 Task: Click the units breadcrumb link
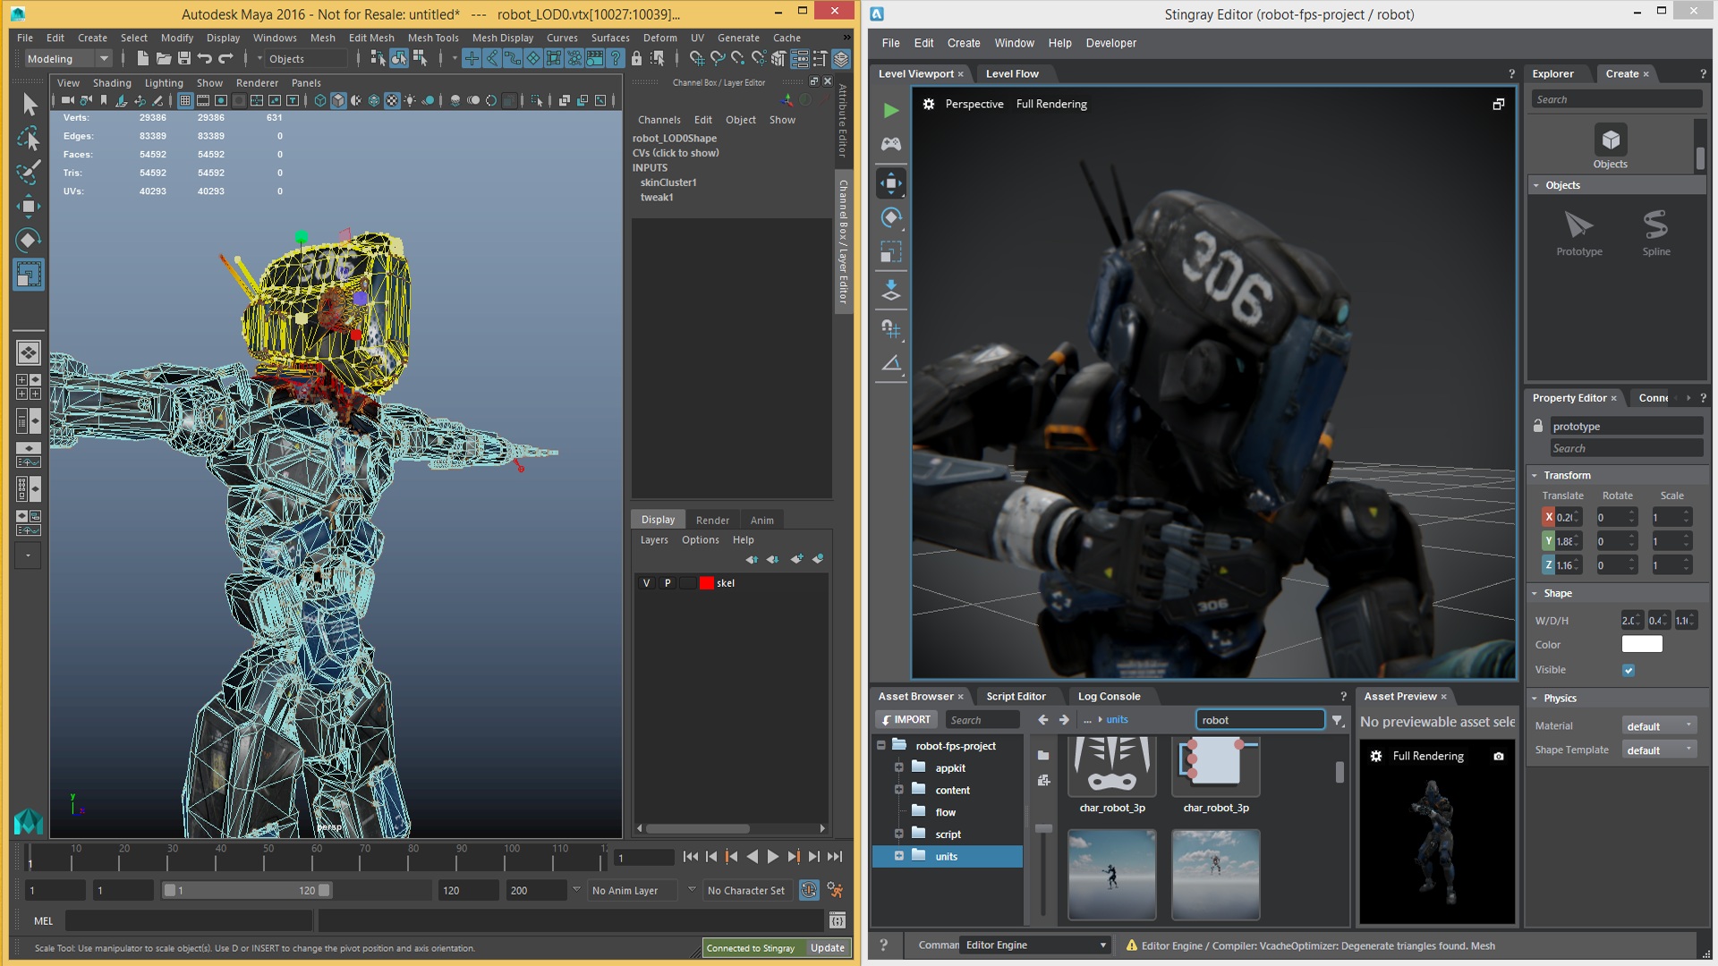click(1117, 720)
